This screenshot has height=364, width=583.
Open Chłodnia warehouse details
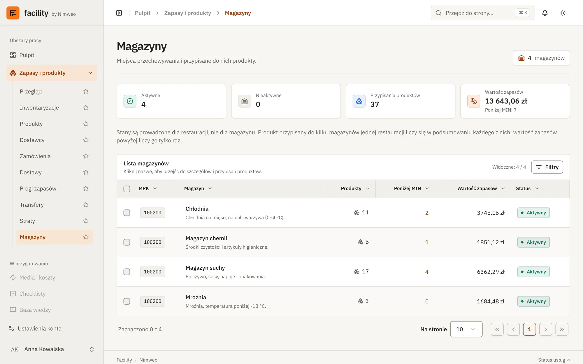pyautogui.click(x=197, y=209)
